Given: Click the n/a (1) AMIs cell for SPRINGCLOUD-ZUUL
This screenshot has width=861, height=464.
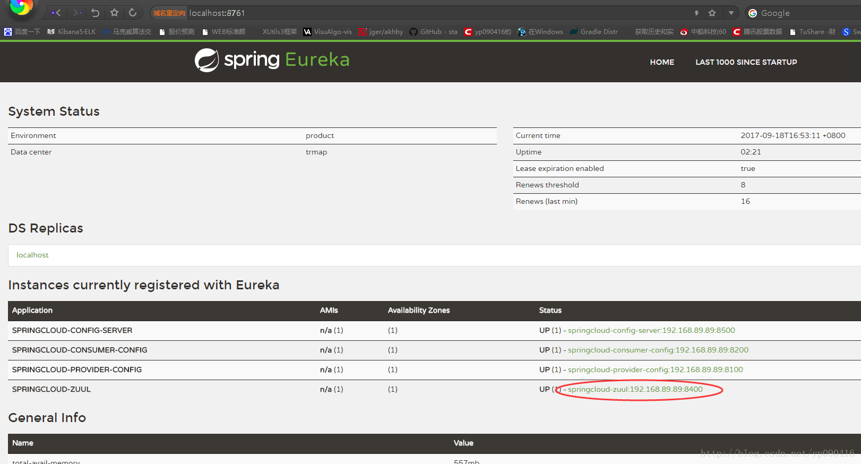Looking at the screenshot, I should [x=332, y=389].
